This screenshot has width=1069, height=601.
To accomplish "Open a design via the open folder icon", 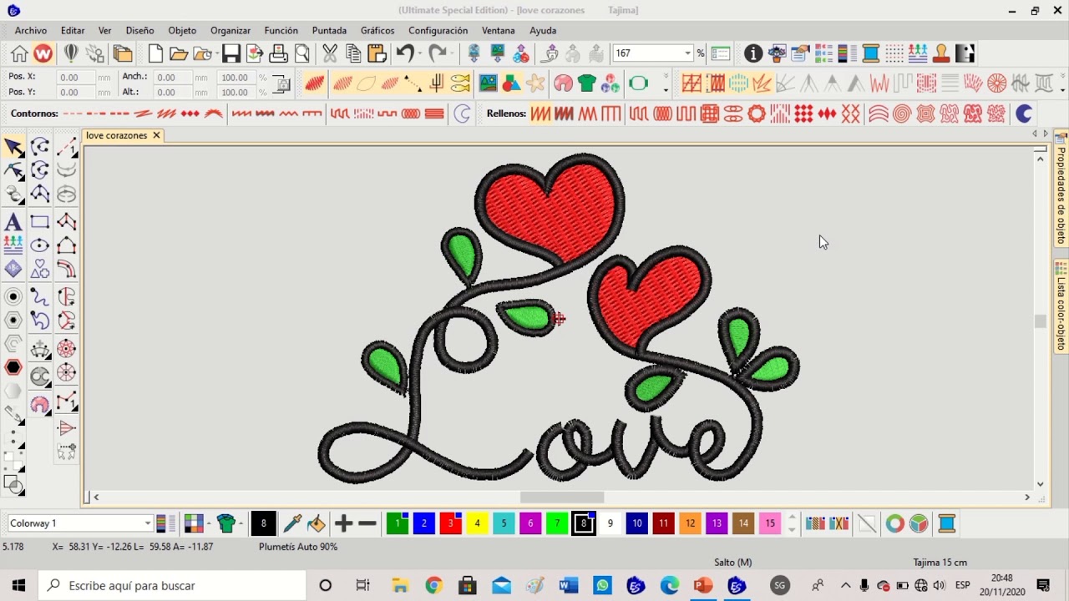I will pyautogui.click(x=179, y=53).
